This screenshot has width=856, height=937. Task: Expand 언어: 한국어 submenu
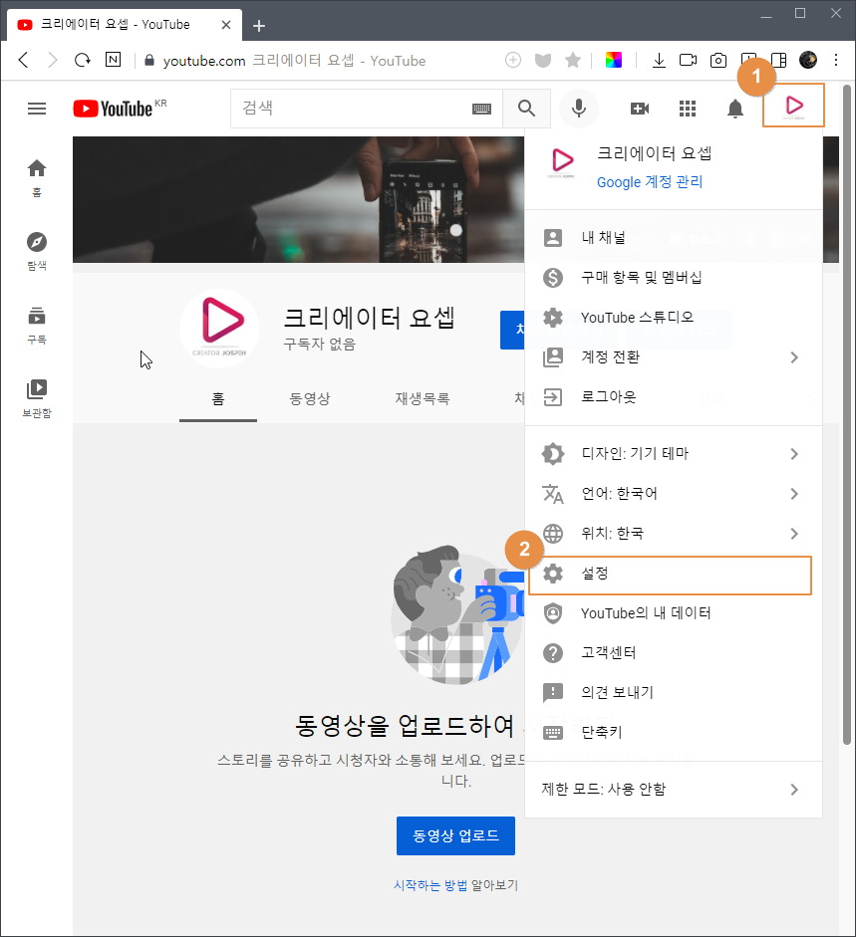674,494
